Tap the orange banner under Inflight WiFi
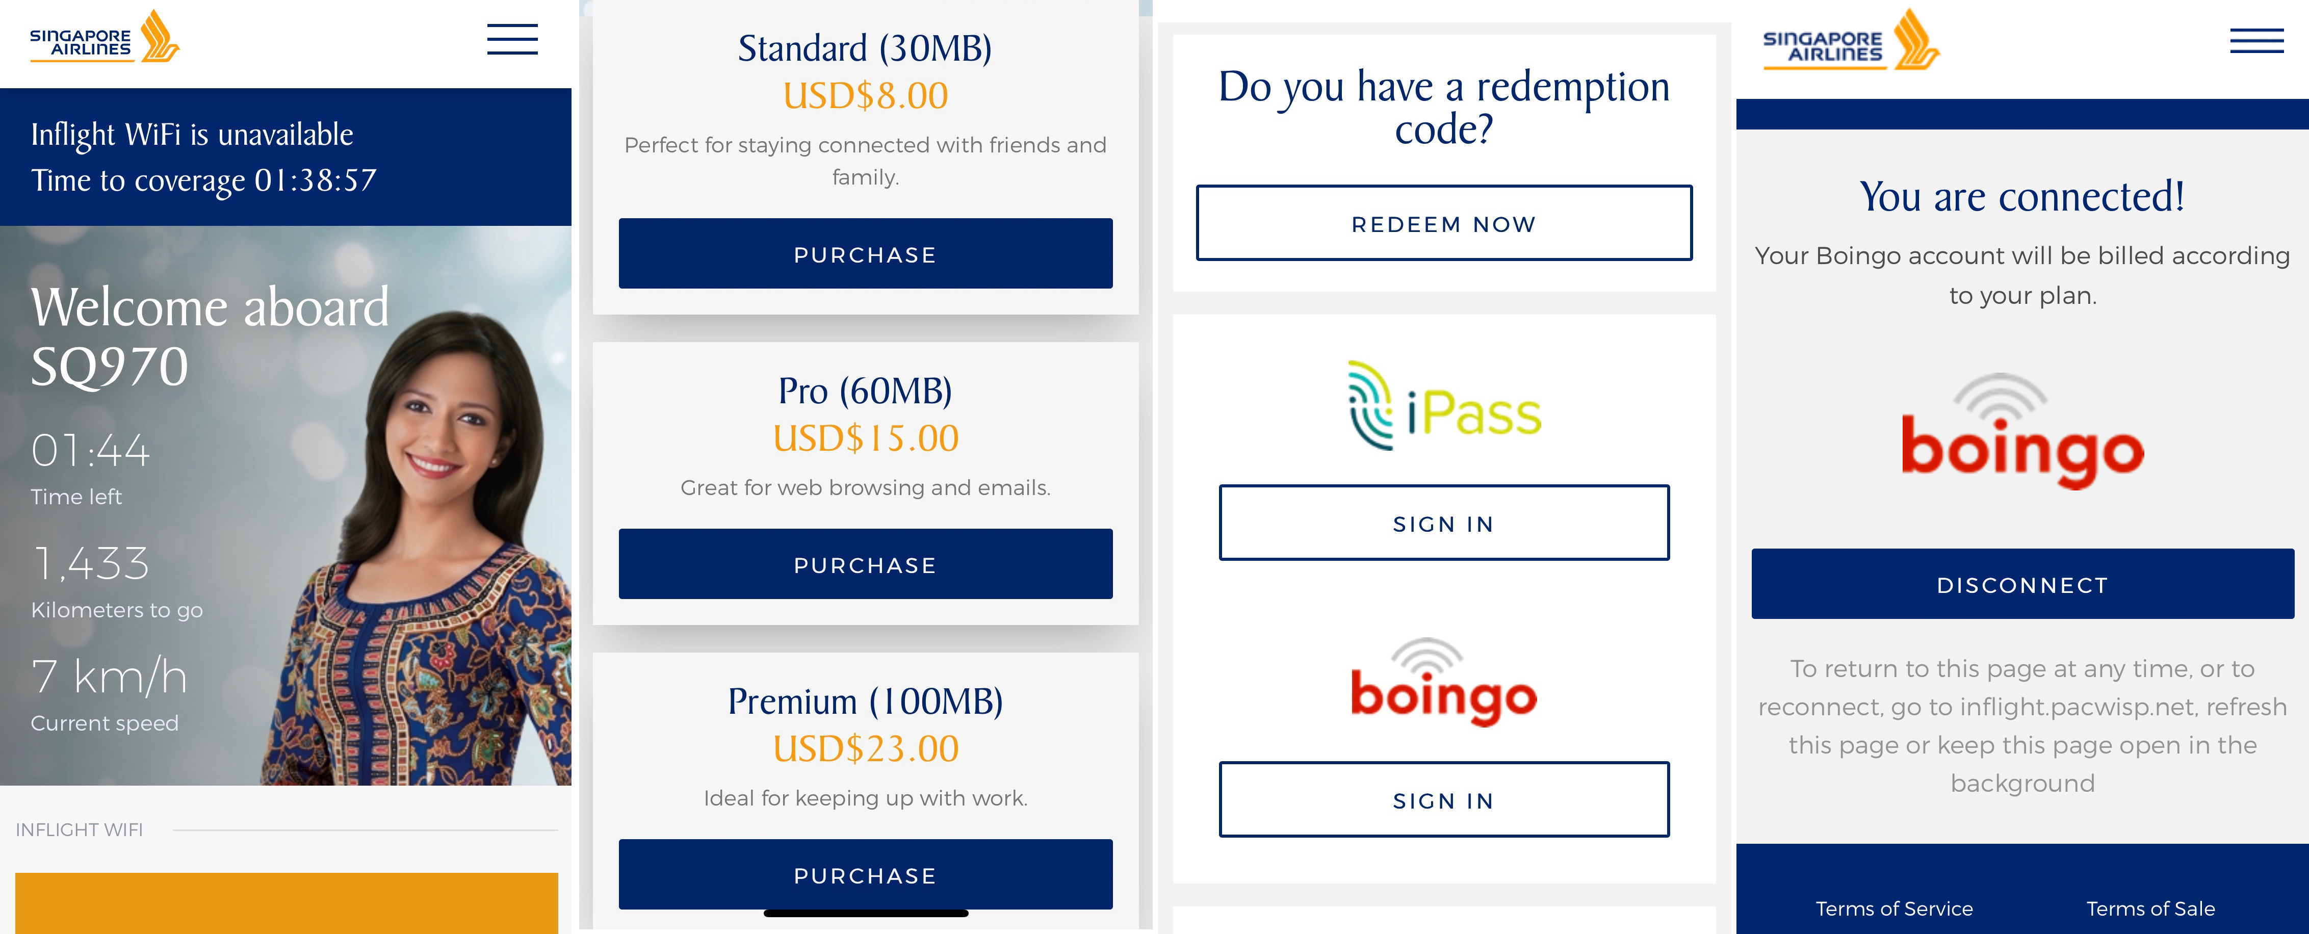 tap(286, 902)
